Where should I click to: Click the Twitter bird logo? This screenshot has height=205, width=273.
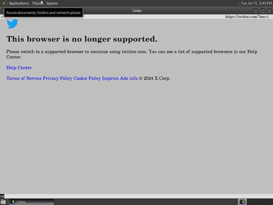(x=12, y=23)
